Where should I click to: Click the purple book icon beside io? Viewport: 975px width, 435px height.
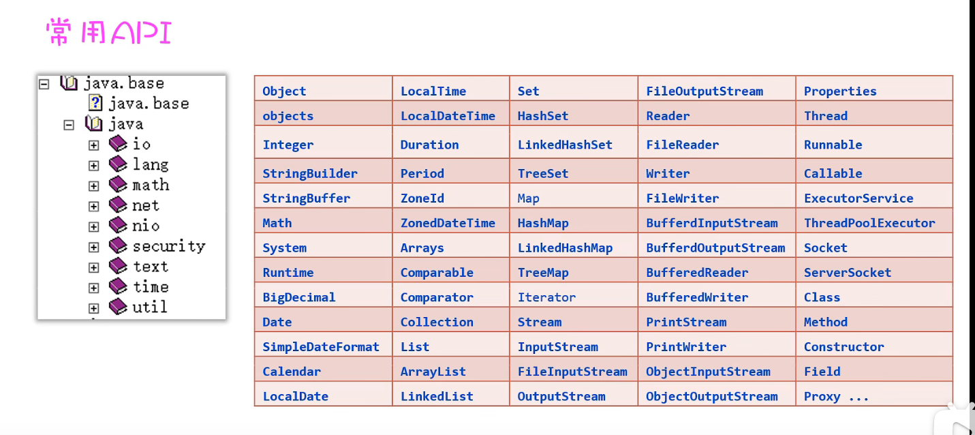tap(118, 144)
